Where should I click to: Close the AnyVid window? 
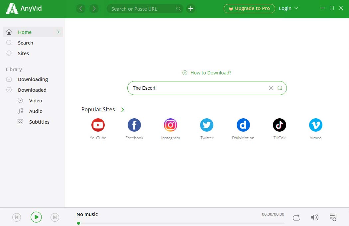pyautogui.click(x=341, y=8)
